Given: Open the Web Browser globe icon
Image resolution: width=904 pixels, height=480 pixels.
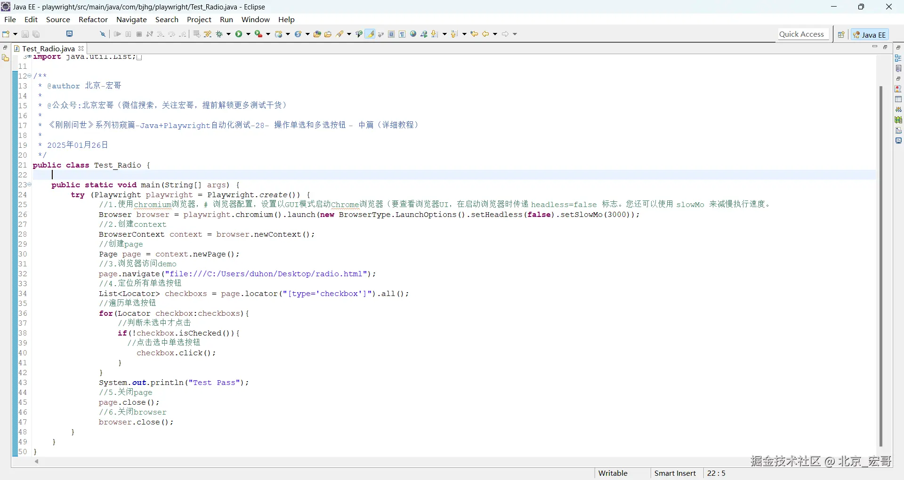Looking at the screenshot, I should click(413, 34).
